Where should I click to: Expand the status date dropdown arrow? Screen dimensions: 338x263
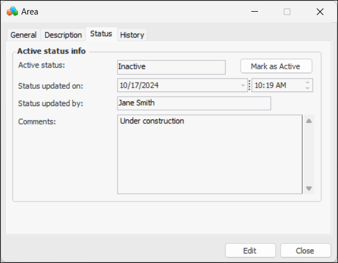click(x=243, y=85)
